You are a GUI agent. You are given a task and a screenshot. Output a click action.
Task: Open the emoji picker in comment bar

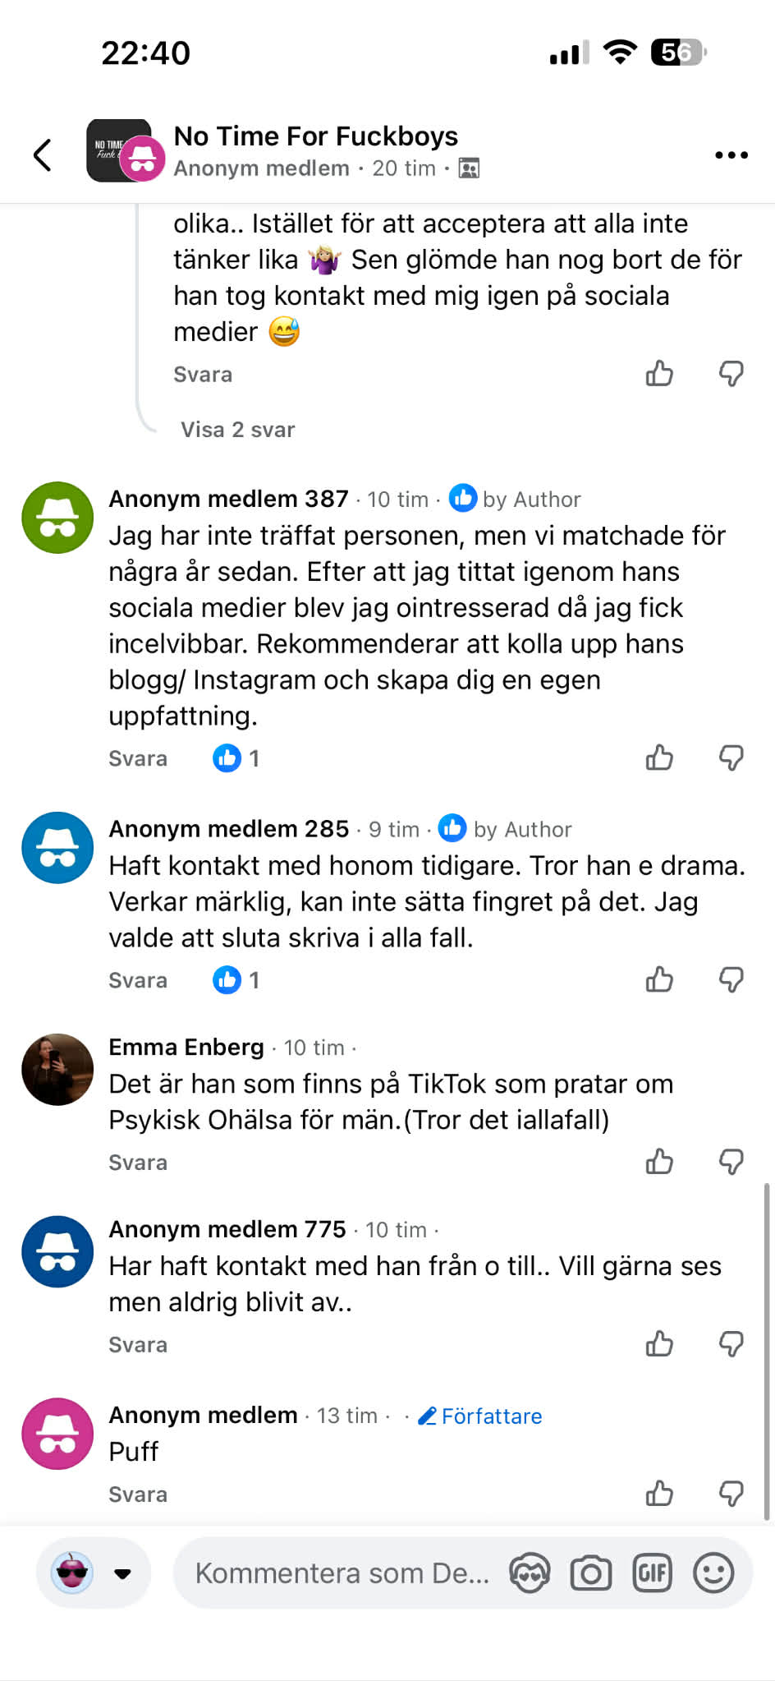pyautogui.click(x=713, y=1573)
